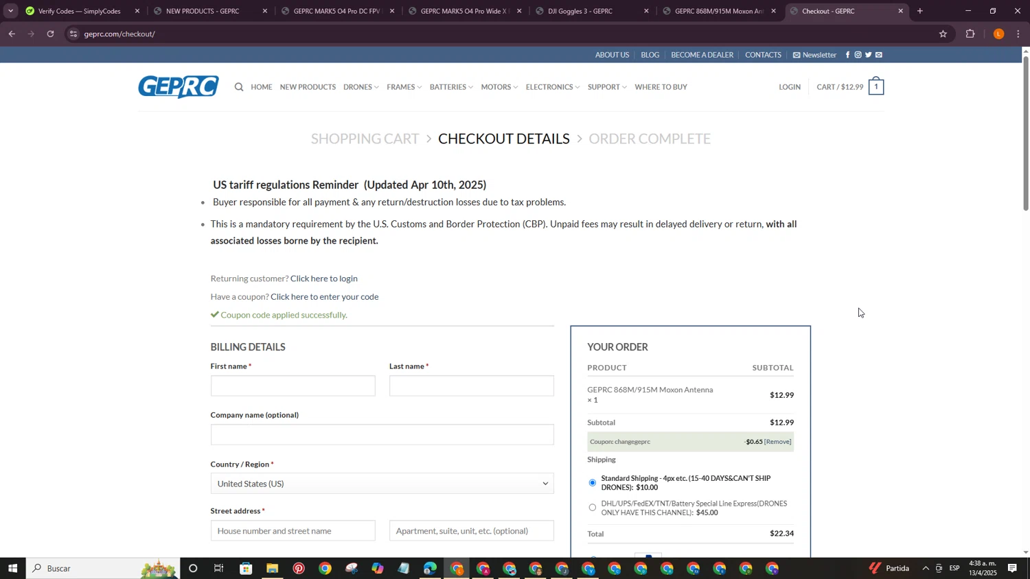Open Cart / $12.99 link

[x=840, y=87]
